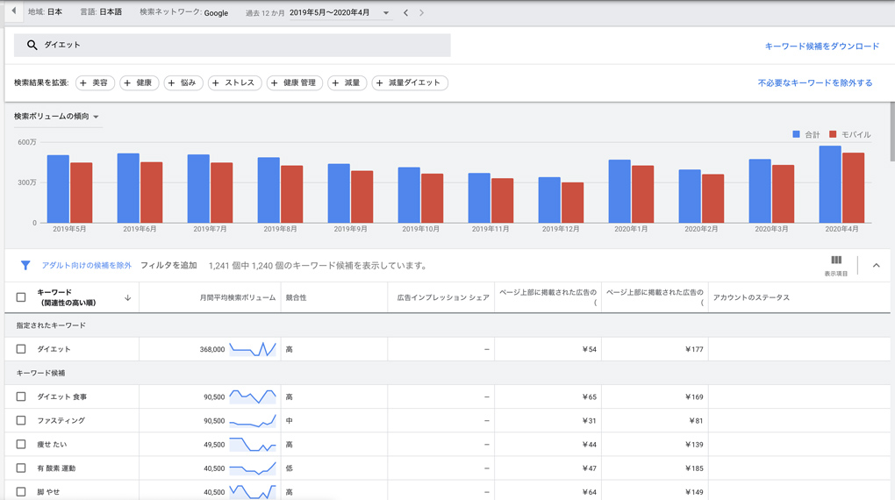
Task: Click the back arrow in top bar
Action: [13, 11]
